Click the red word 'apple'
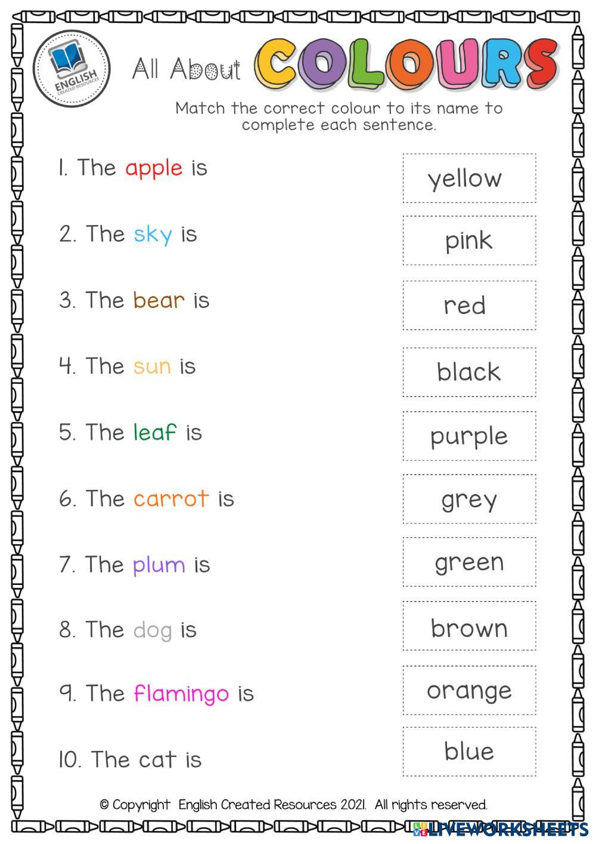 (154, 168)
